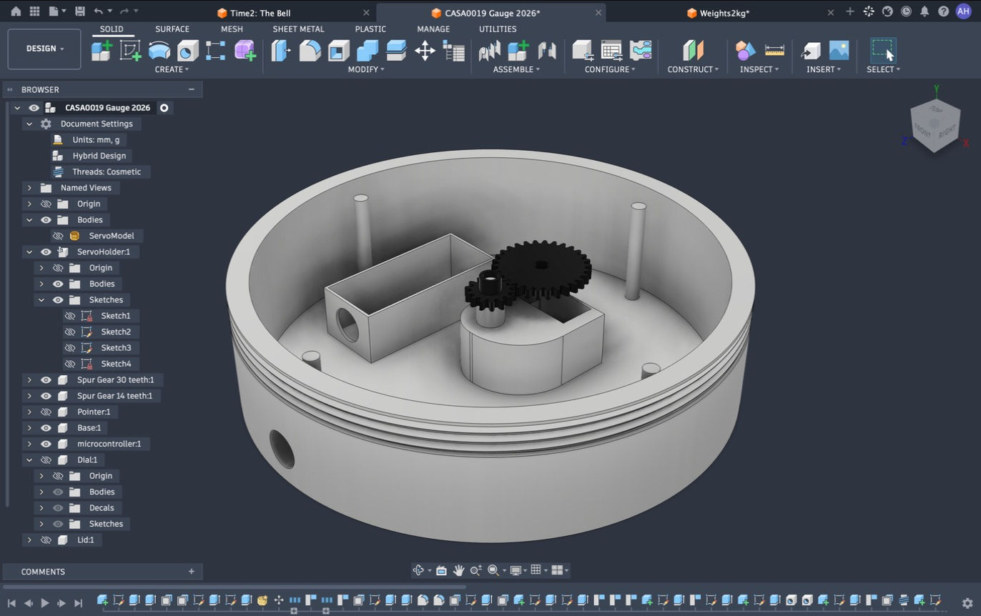Image resolution: width=981 pixels, height=616 pixels.
Task: Open the DESIGN workspace dropdown
Action: tap(44, 49)
